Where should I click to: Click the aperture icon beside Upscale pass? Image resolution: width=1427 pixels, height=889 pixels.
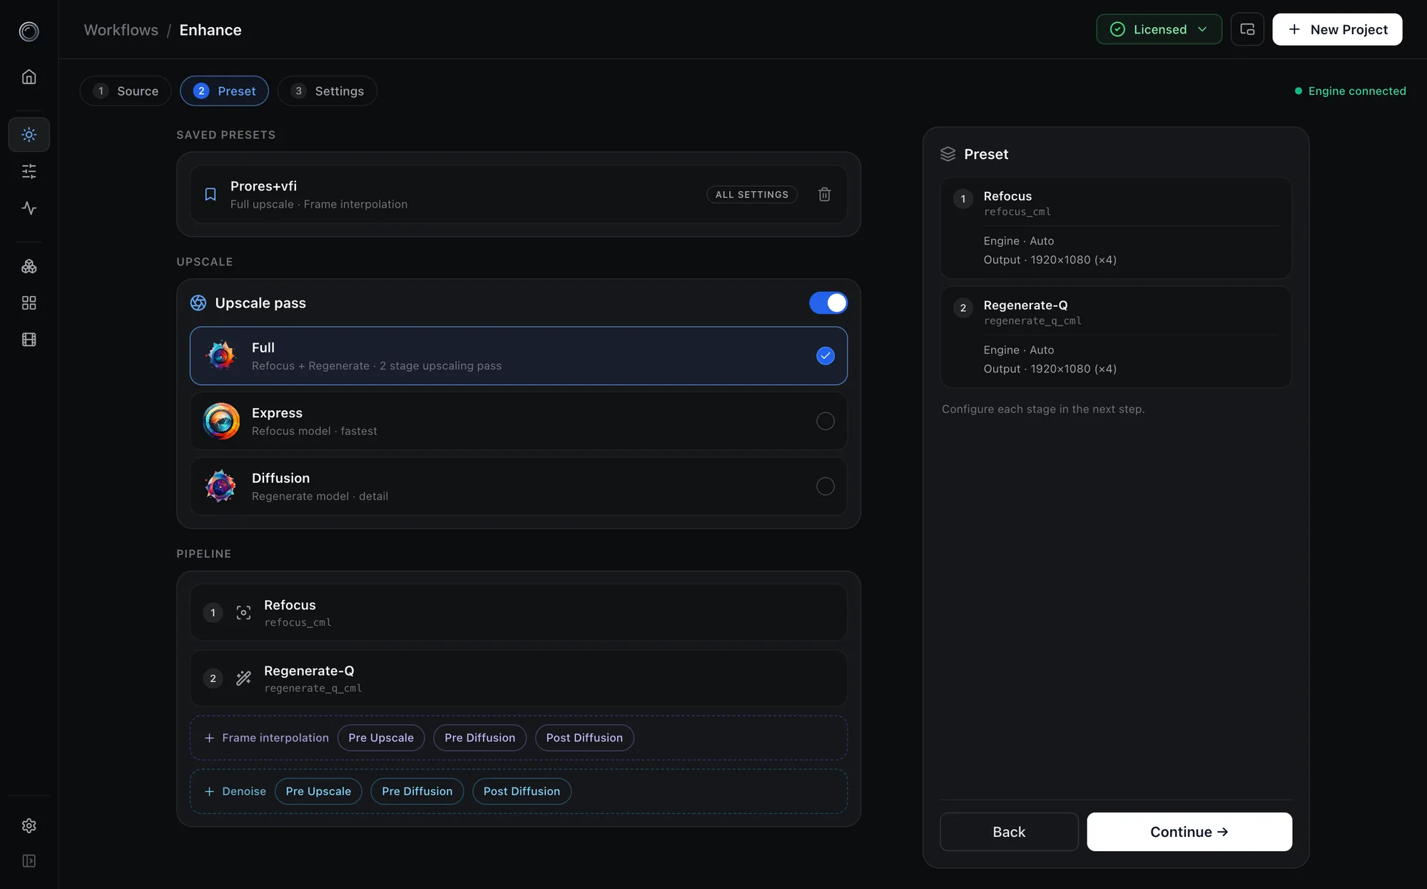[x=198, y=303]
